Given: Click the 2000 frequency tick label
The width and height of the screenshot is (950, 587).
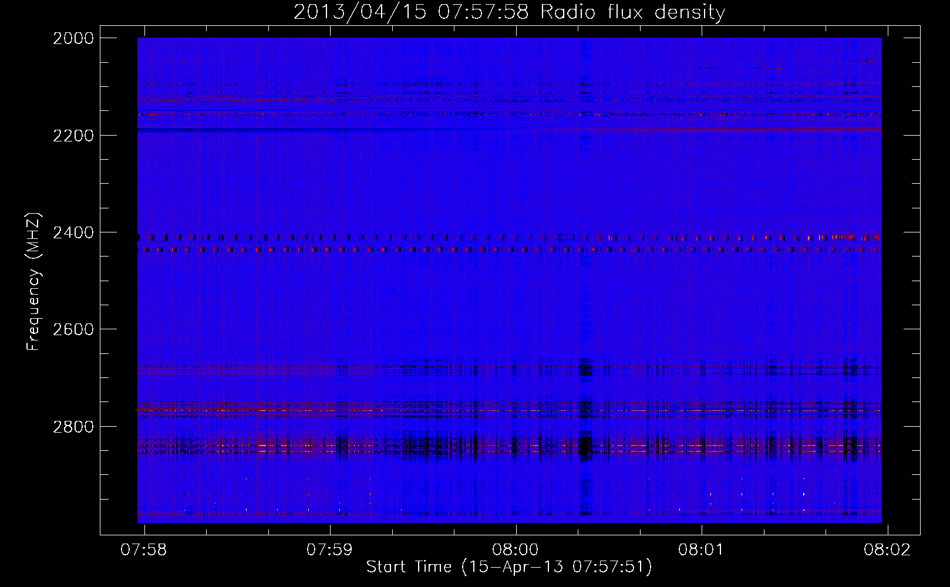Looking at the screenshot, I should (73, 38).
